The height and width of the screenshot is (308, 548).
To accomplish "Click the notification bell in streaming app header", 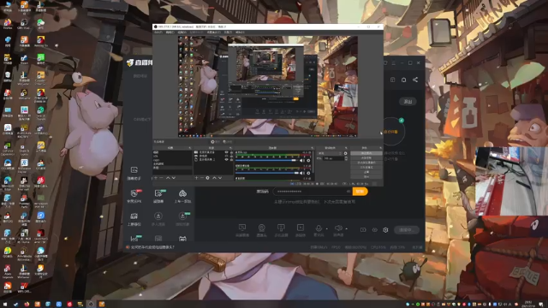I will point(403,80).
